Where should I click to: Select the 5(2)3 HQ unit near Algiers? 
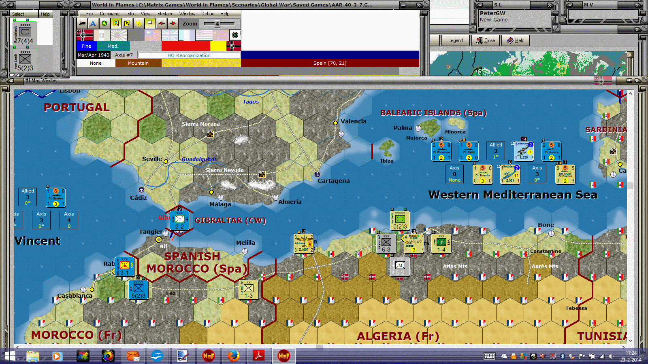point(400,220)
